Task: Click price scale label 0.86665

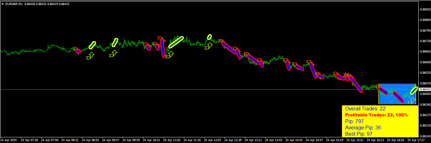Action: tap(425, 52)
